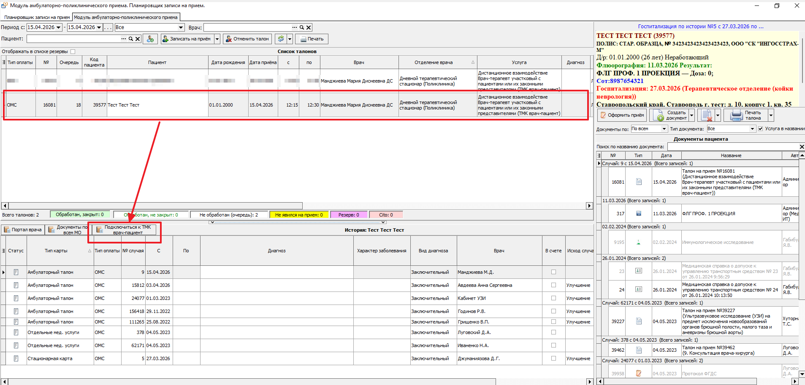This screenshot has width=805, height=385.
Task: Uncheck the Услуга в названии checkbox
Action: click(x=760, y=129)
